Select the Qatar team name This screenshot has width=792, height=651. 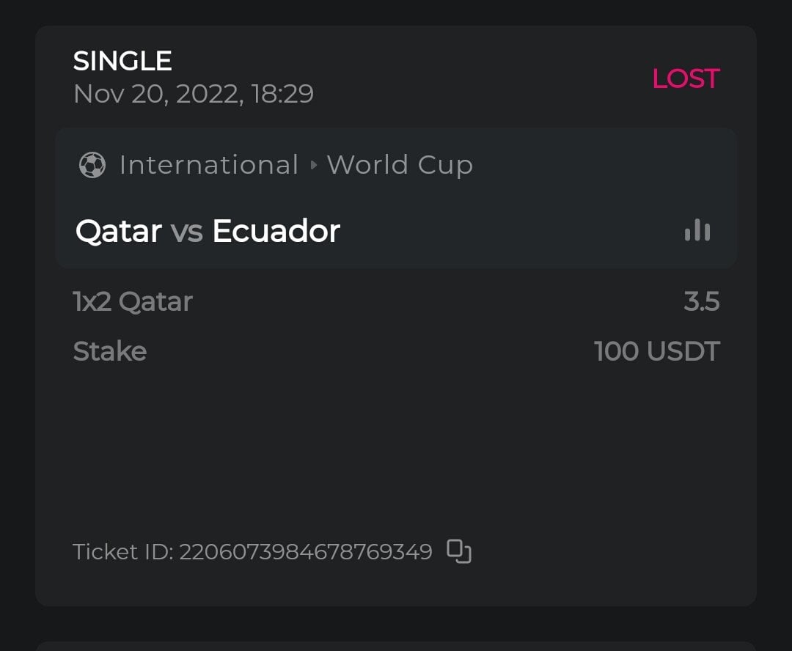point(119,232)
